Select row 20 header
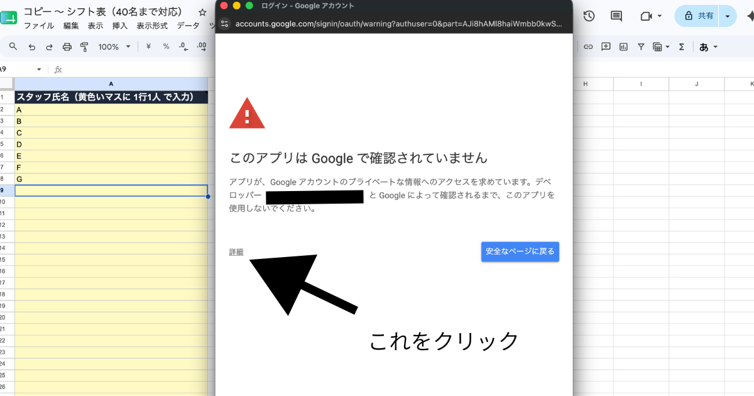754x396 pixels. click(6, 317)
